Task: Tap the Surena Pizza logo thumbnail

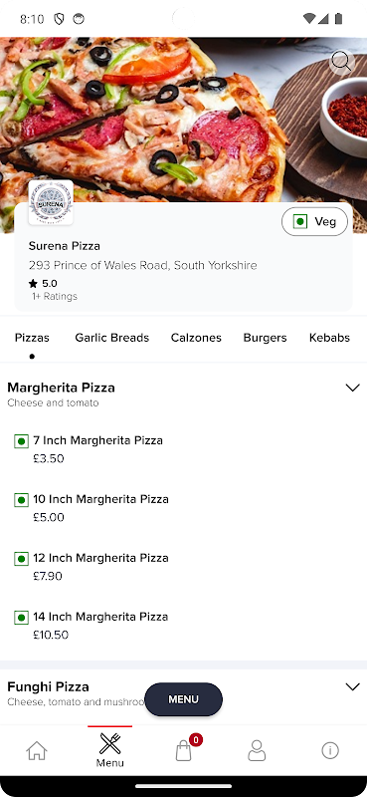Action: click(x=51, y=202)
